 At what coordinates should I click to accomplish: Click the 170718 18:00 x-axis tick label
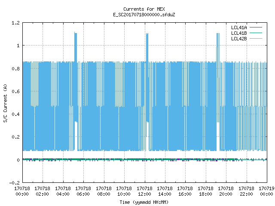click(205, 191)
